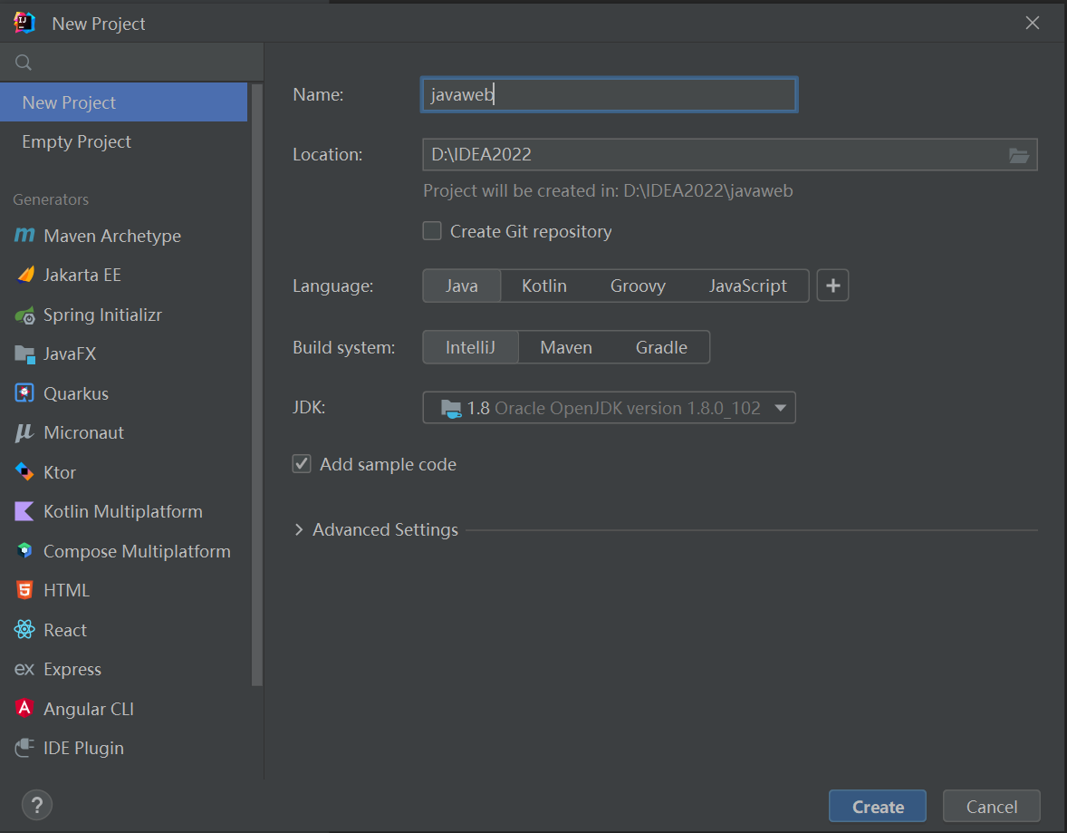This screenshot has width=1067, height=833.
Task: Choose Quarkus generator label
Action: 76,393
